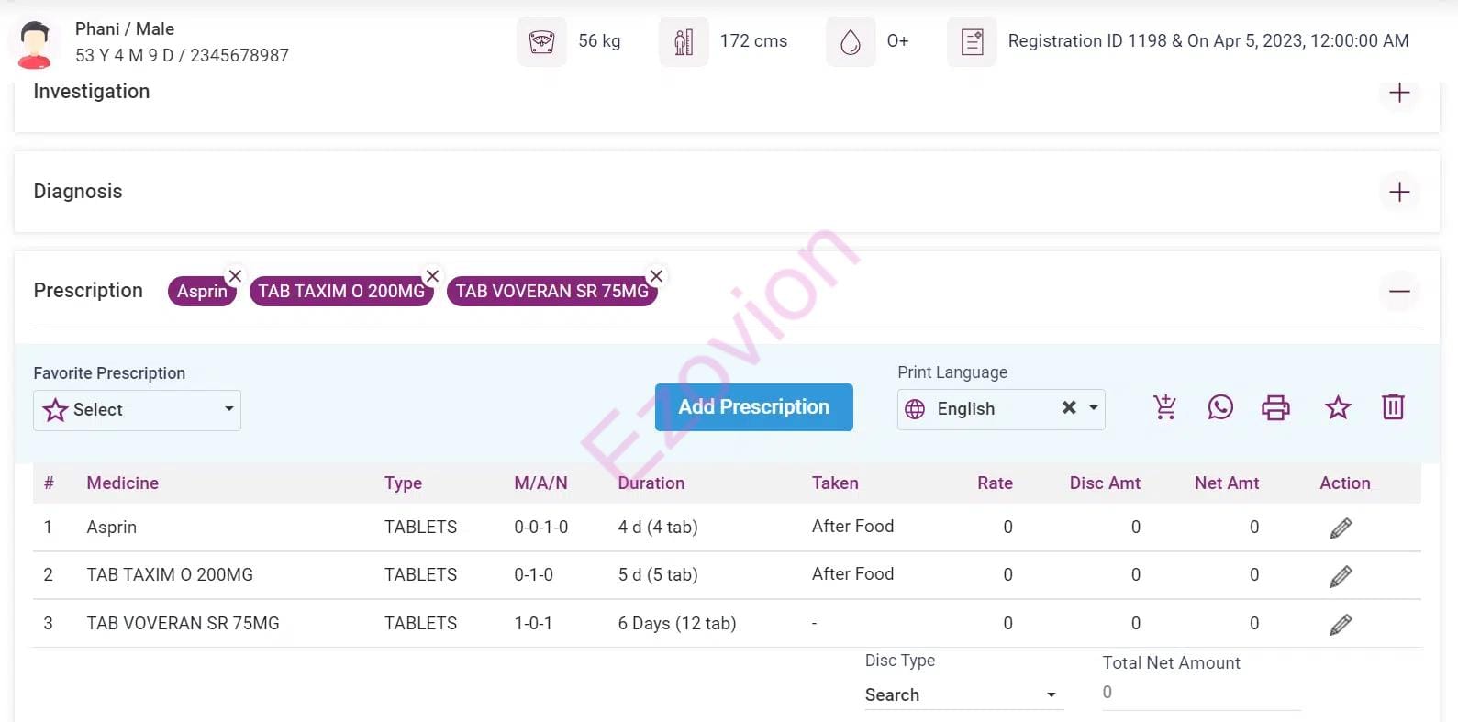This screenshot has height=722, width=1458.
Task: Edit TAB TAXIM O 200MG row
Action: pos(1341,576)
